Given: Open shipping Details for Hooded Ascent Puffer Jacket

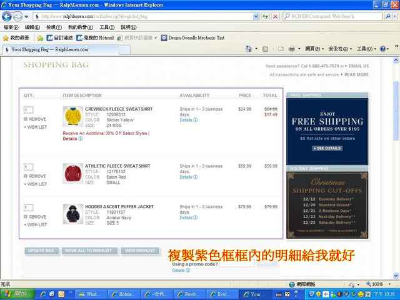Looking at the screenshot, I should [189, 217].
